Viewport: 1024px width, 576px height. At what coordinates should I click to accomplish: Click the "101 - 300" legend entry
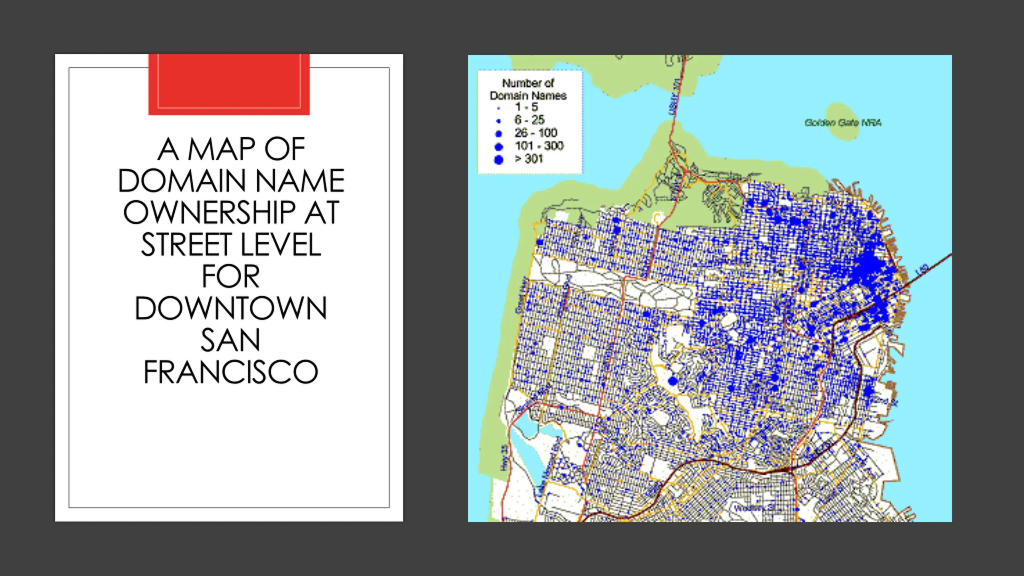click(539, 146)
